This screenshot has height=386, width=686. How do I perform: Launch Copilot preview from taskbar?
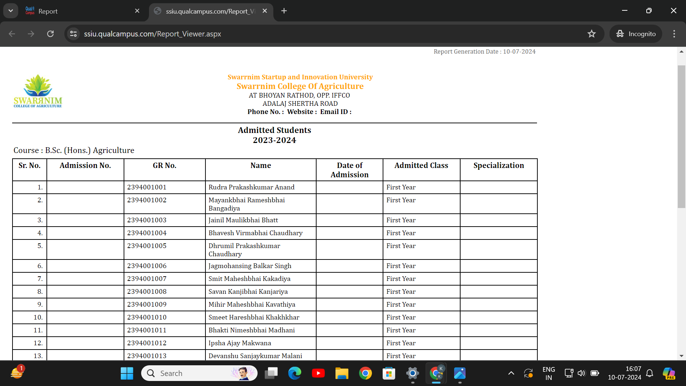(x=669, y=373)
